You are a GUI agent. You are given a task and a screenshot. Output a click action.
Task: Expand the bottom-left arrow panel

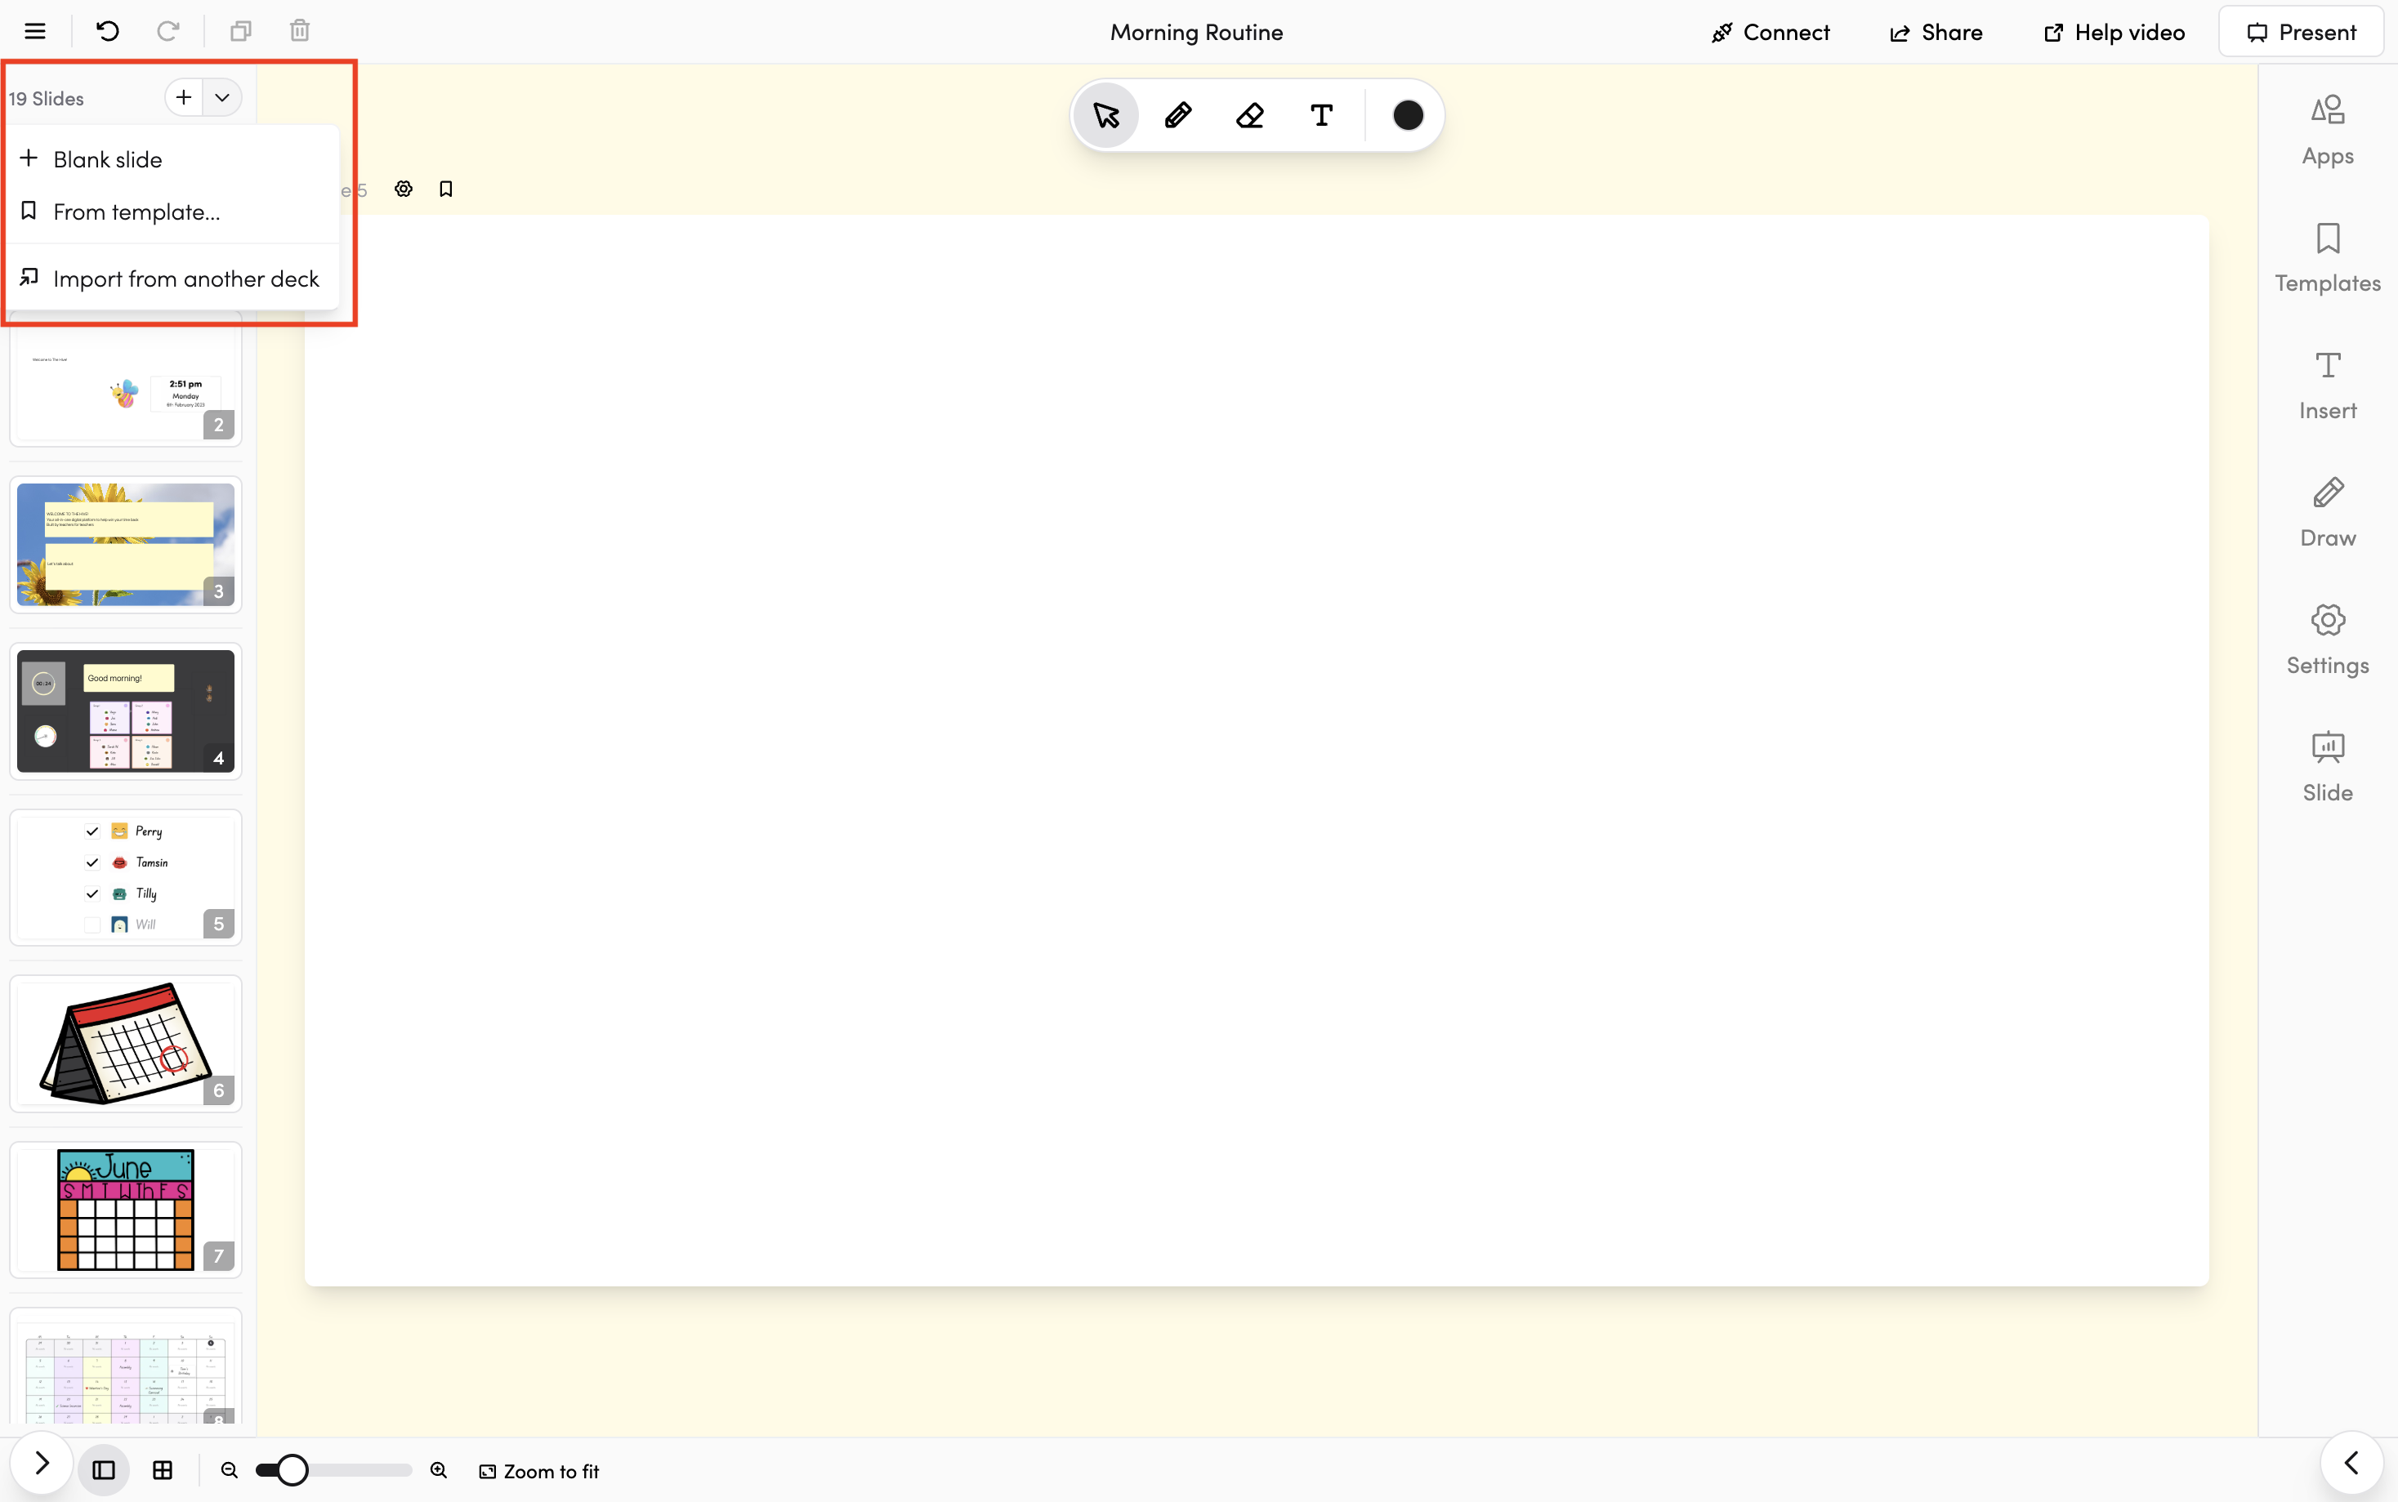pyautogui.click(x=42, y=1464)
